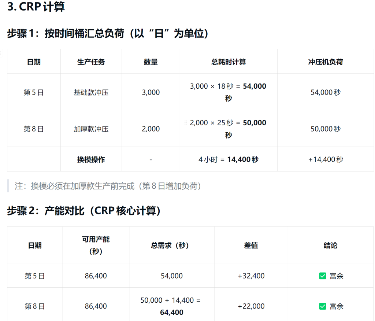This screenshot has height=321, width=375.
Task: Click the "结论" column header
Action: pos(330,246)
